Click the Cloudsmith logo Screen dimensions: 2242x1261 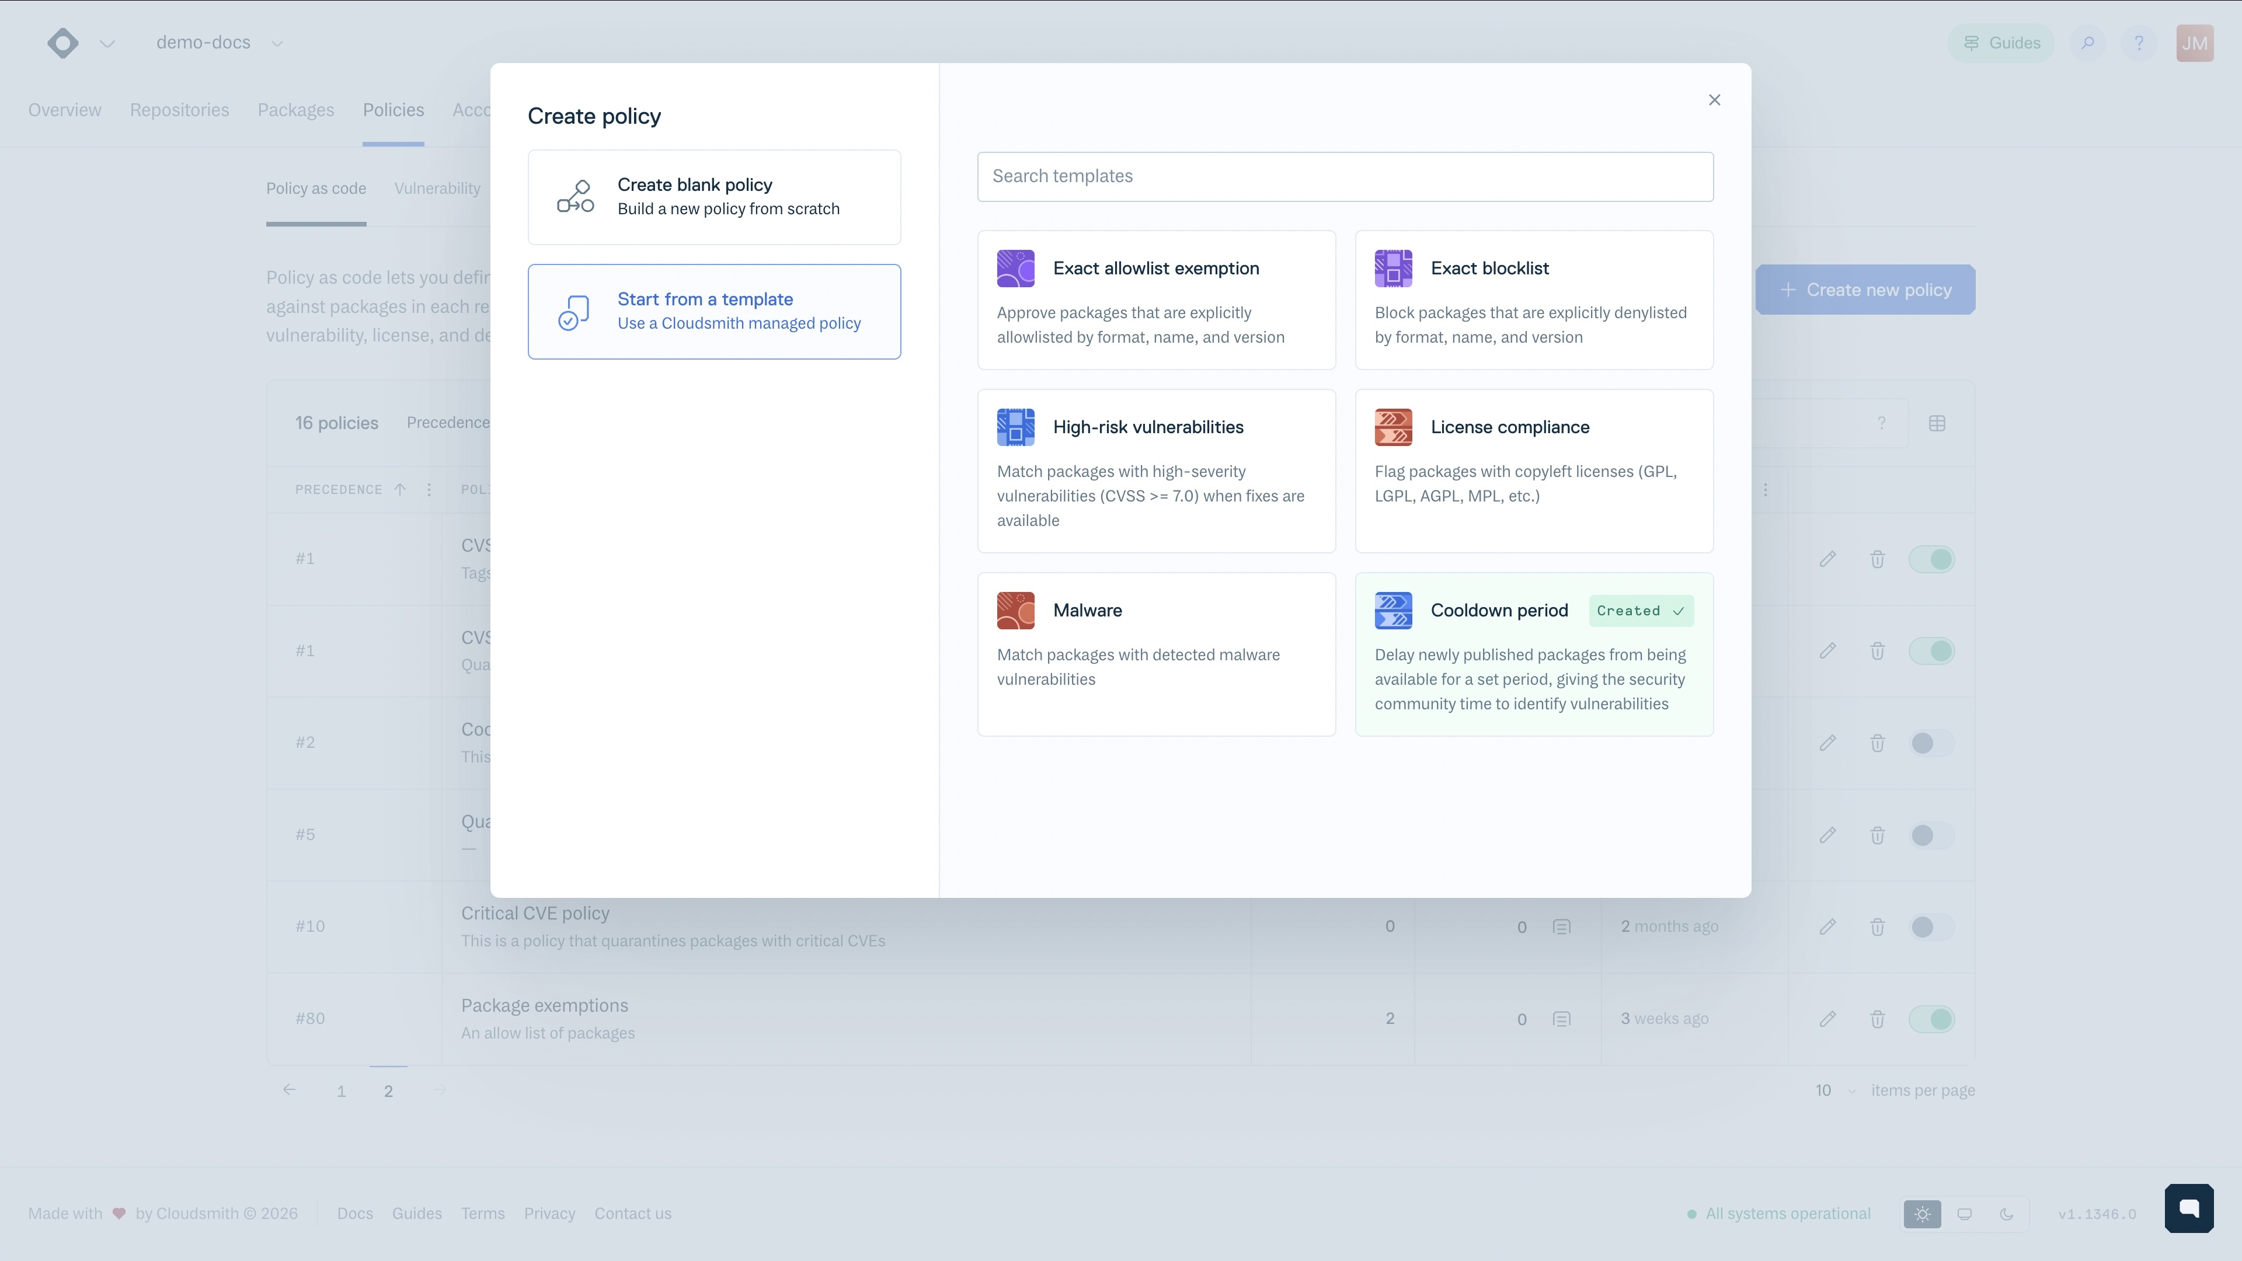pyautogui.click(x=62, y=43)
